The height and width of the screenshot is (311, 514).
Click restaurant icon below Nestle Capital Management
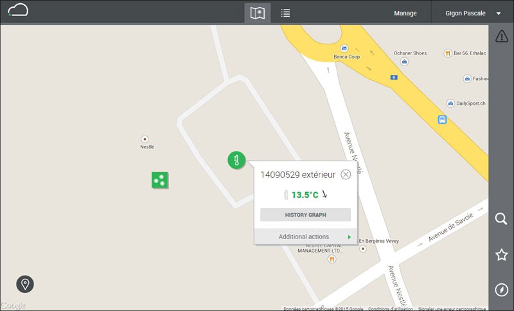[x=332, y=259]
